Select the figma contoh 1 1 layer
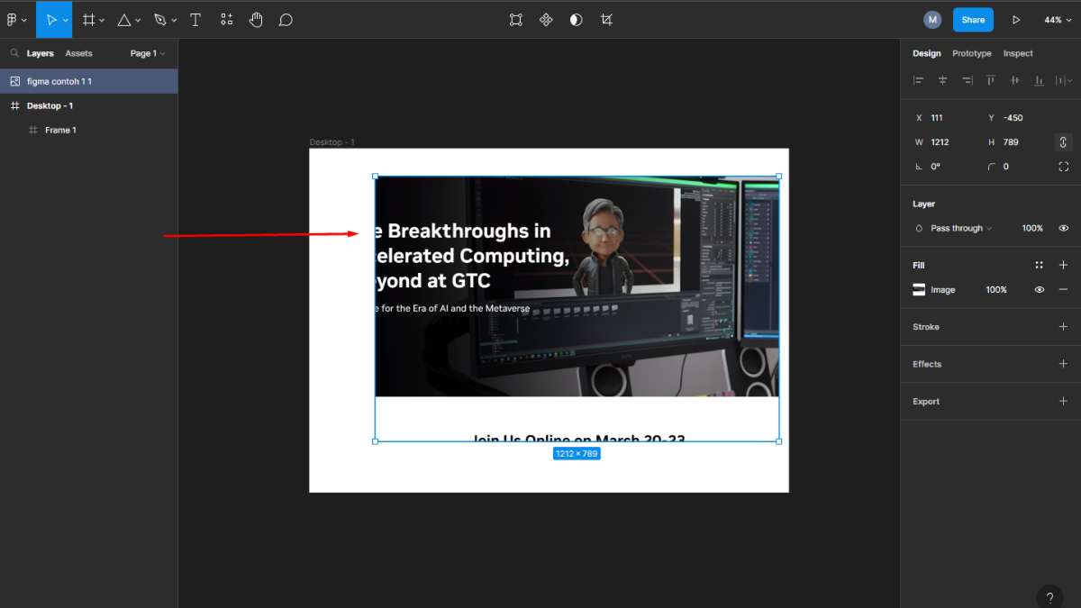 (x=88, y=81)
